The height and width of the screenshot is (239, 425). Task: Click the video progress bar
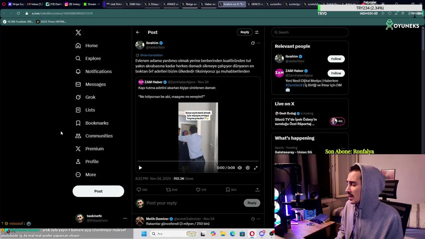point(198,161)
